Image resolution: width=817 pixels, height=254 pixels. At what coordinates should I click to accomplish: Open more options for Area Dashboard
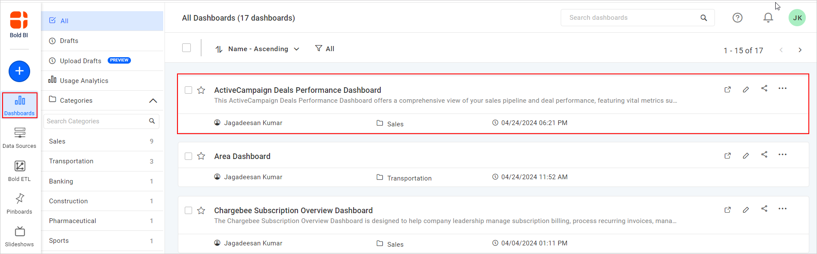pyautogui.click(x=783, y=155)
